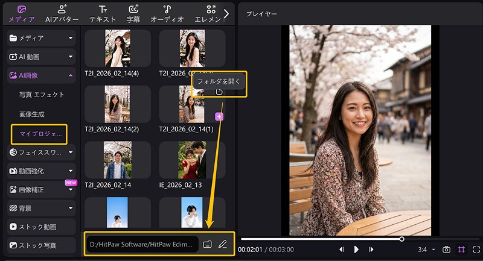Open the 字幕 captions tab
This screenshot has height=261, width=483.
[x=133, y=13]
